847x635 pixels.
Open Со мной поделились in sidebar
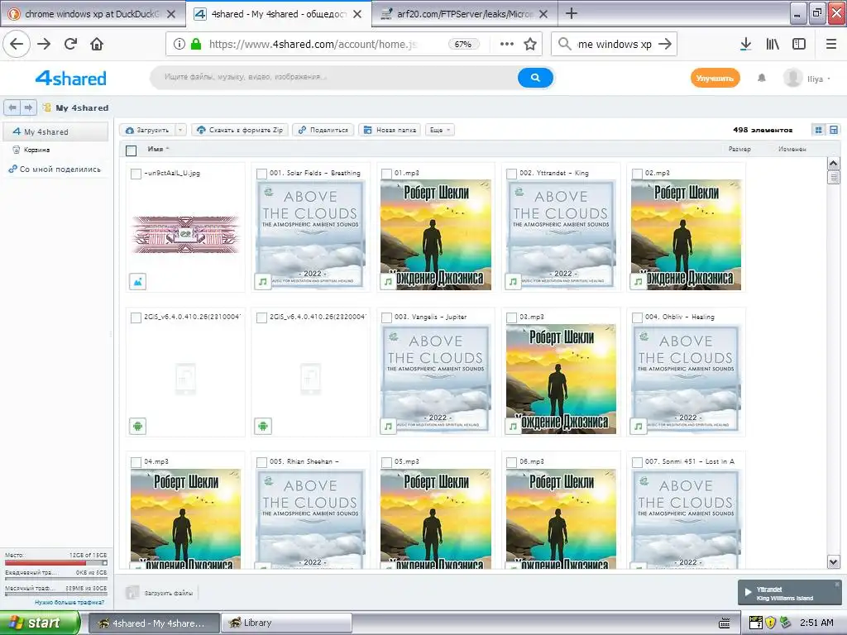point(55,169)
